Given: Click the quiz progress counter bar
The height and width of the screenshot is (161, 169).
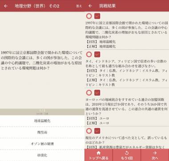Looking at the screenshot, I should click(42, 112).
